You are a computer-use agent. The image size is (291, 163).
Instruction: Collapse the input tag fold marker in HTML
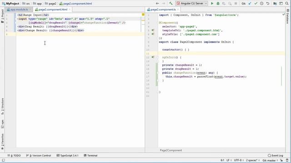[x=15, y=19]
